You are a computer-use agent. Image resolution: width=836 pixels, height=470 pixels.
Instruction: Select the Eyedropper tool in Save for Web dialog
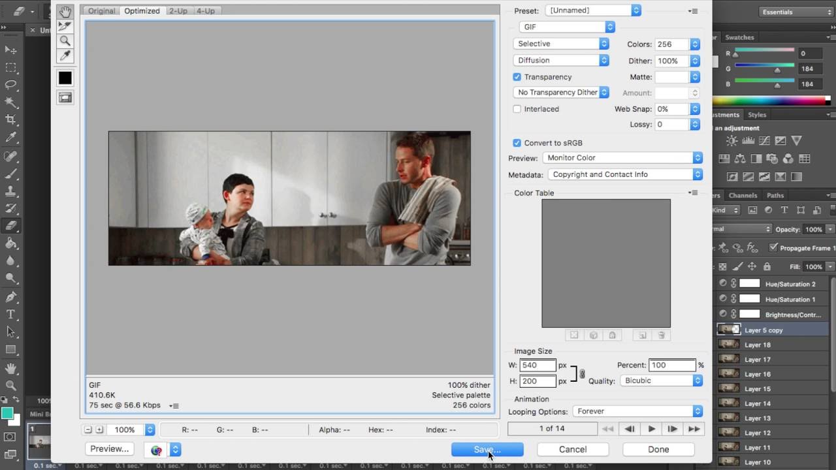tap(65, 56)
